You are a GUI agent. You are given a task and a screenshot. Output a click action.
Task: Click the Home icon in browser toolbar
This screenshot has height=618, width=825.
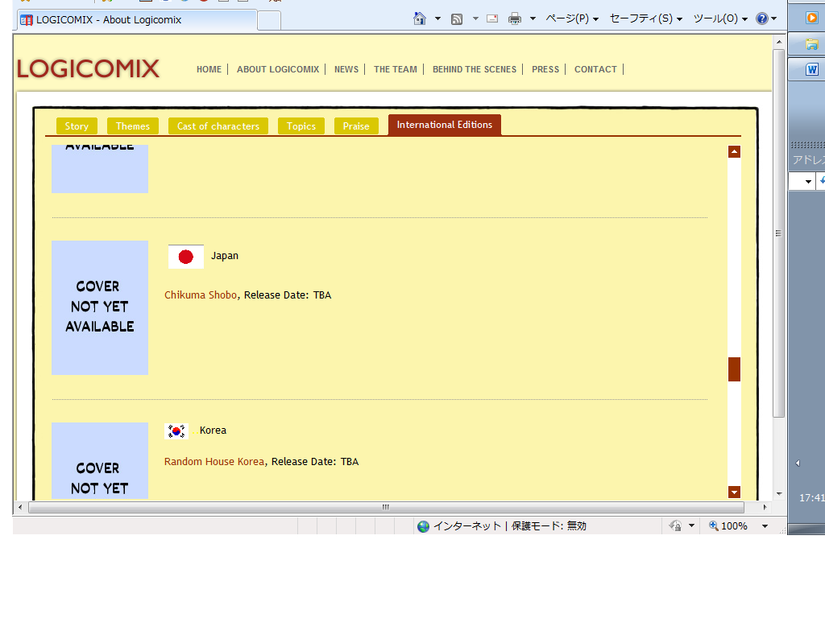(x=419, y=19)
